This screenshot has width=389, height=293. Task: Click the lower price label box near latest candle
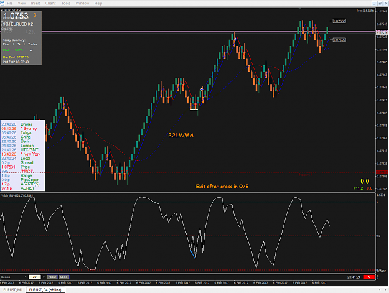point(339,40)
